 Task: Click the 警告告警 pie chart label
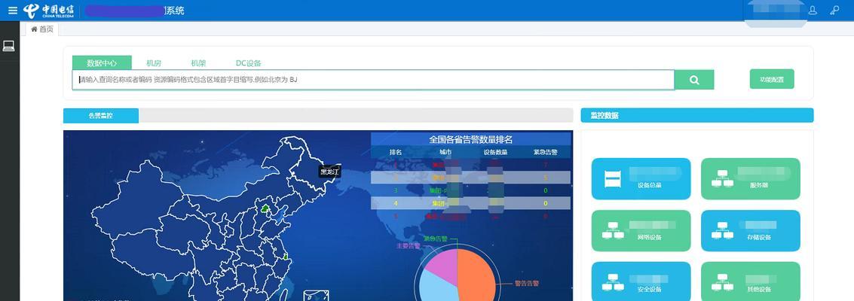click(527, 283)
